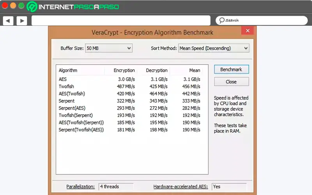The width and height of the screenshot is (312, 195).
Task: Run the Benchmark button
Action: pos(231,69)
